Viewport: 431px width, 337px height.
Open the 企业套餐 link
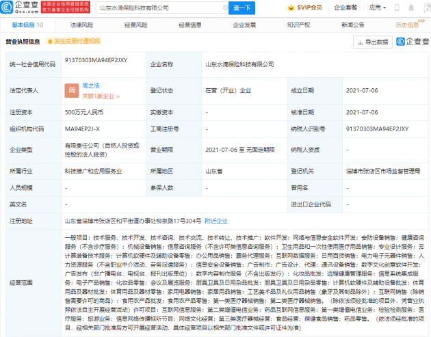(345, 8)
